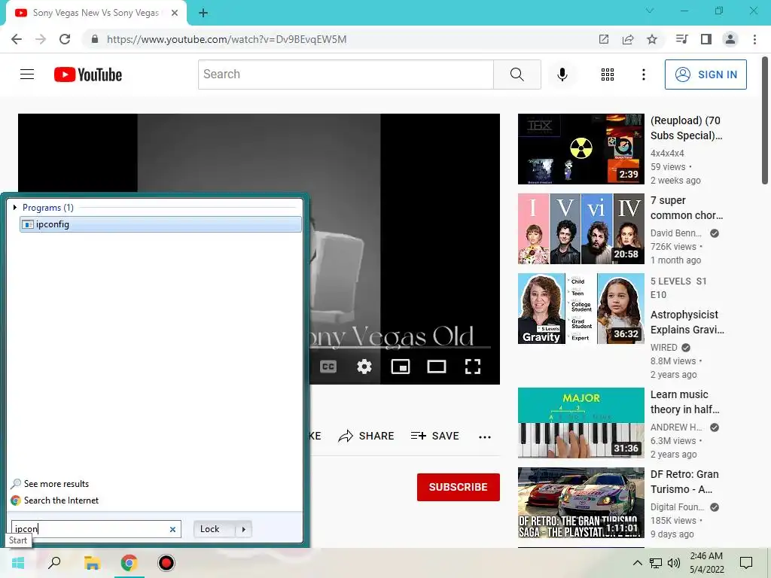Share this page from the address bar

point(627,39)
